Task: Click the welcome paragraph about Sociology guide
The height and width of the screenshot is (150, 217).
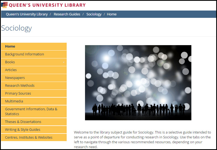Action: pyautogui.click(x=143, y=139)
